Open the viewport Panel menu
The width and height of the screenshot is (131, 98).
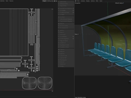coord(101,1)
